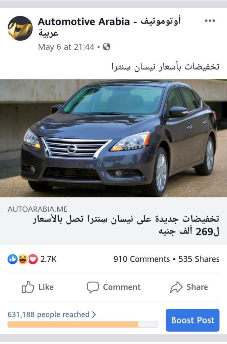Click the blue like reaction emoji

(12, 259)
